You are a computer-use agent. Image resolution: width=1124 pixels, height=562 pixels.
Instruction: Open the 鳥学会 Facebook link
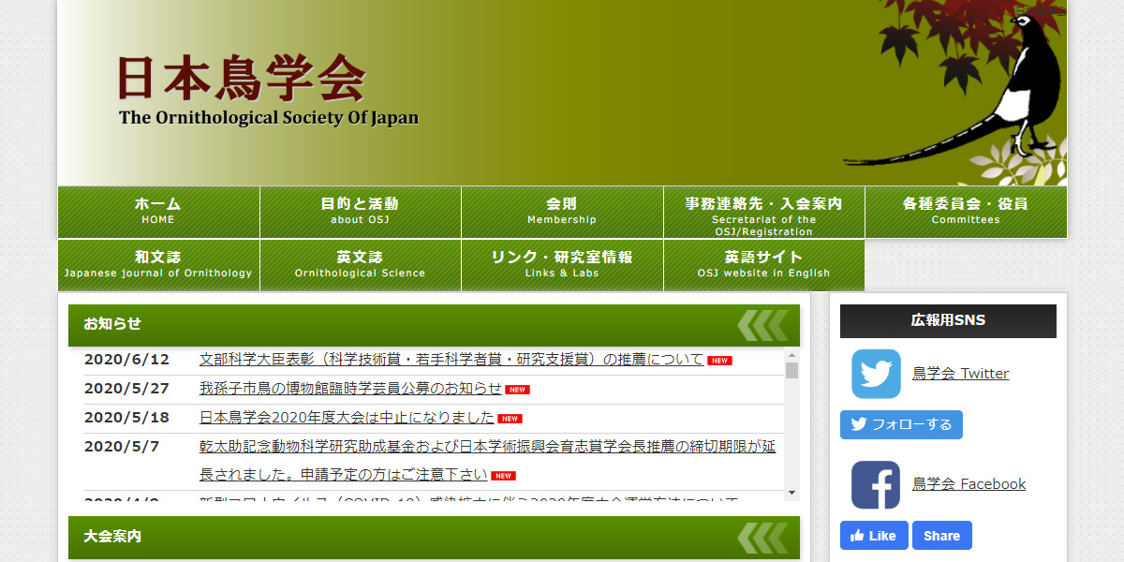969,484
